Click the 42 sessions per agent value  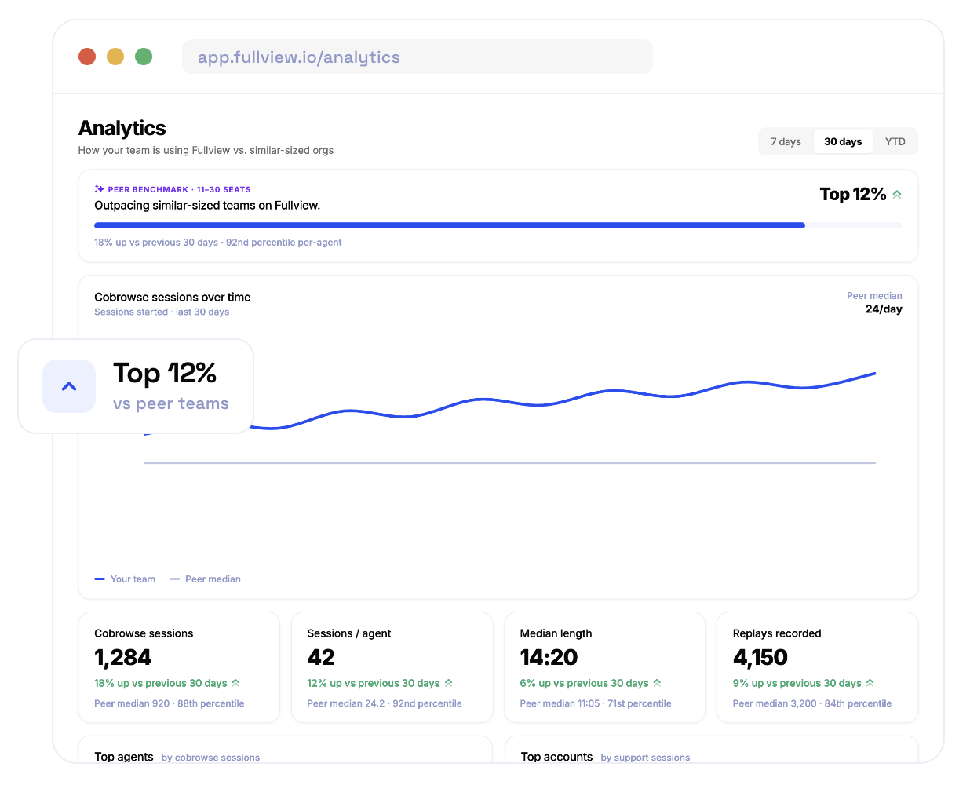[x=321, y=658]
